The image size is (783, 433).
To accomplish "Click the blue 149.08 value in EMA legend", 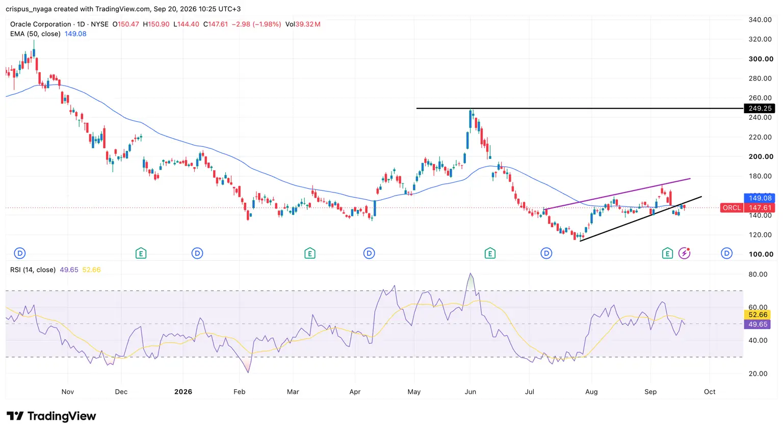I will click(x=75, y=34).
